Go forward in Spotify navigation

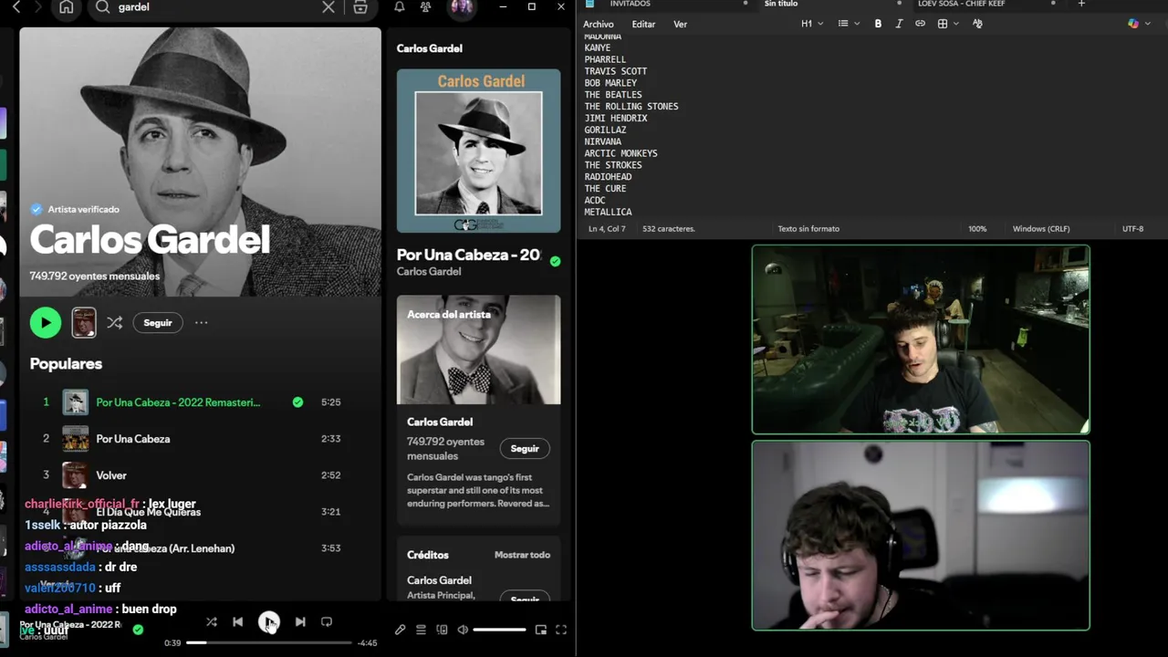[38, 6]
